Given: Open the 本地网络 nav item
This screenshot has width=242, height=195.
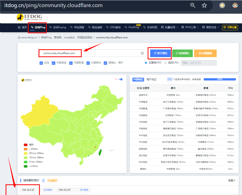Looking at the screenshot, I should [x=150, y=27].
